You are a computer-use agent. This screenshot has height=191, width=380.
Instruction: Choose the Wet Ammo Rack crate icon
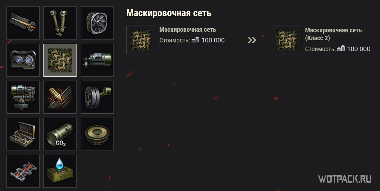pos(60,171)
